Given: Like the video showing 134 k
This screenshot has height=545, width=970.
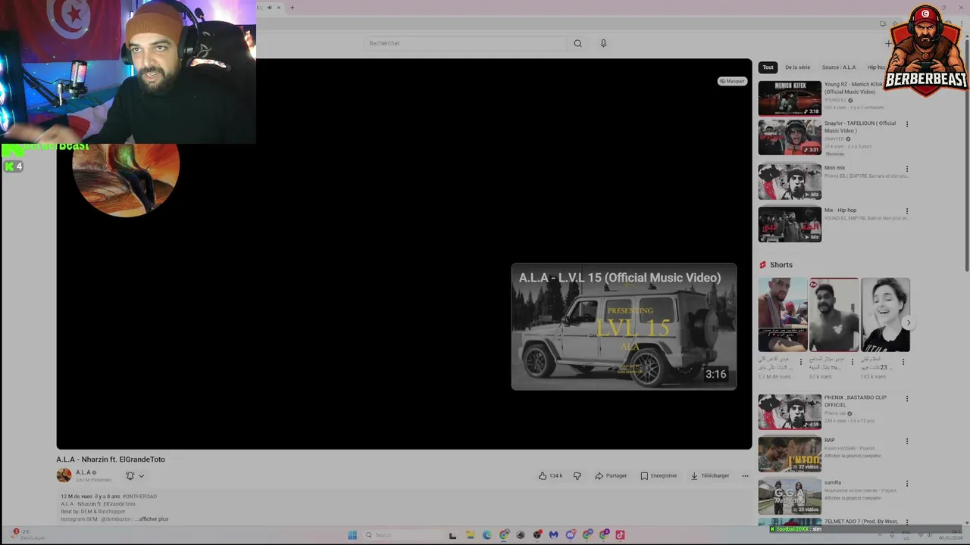Looking at the screenshot, I should 550,476.
